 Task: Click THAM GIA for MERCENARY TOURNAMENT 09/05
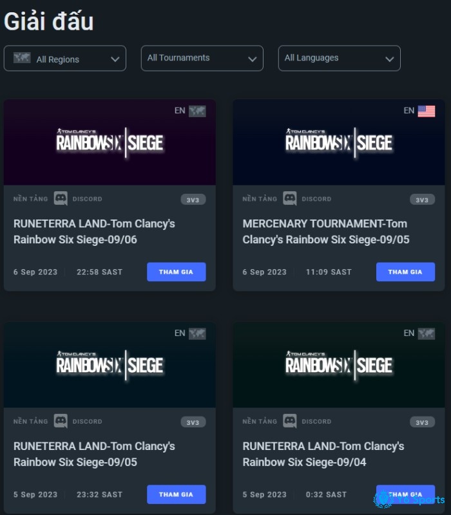[405, 272]
